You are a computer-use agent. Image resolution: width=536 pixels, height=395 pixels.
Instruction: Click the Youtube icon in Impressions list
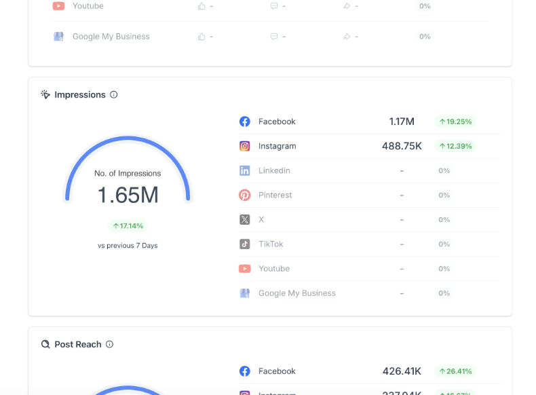coord(245,269)
